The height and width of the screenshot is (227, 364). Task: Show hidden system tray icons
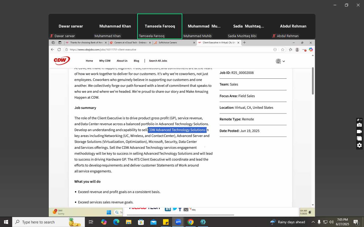click(313, 222)
